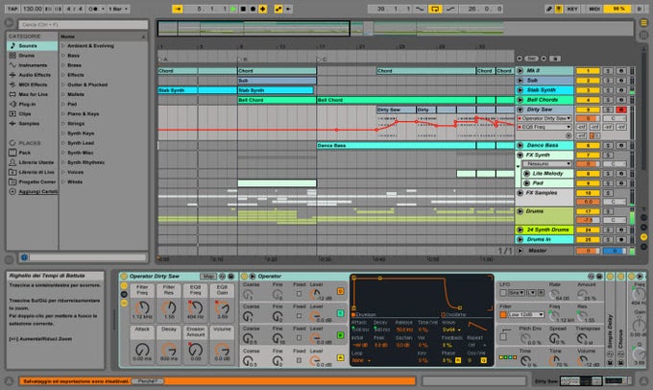Click the TAP tempo button
653x390 pixels.
coord(12,9)
